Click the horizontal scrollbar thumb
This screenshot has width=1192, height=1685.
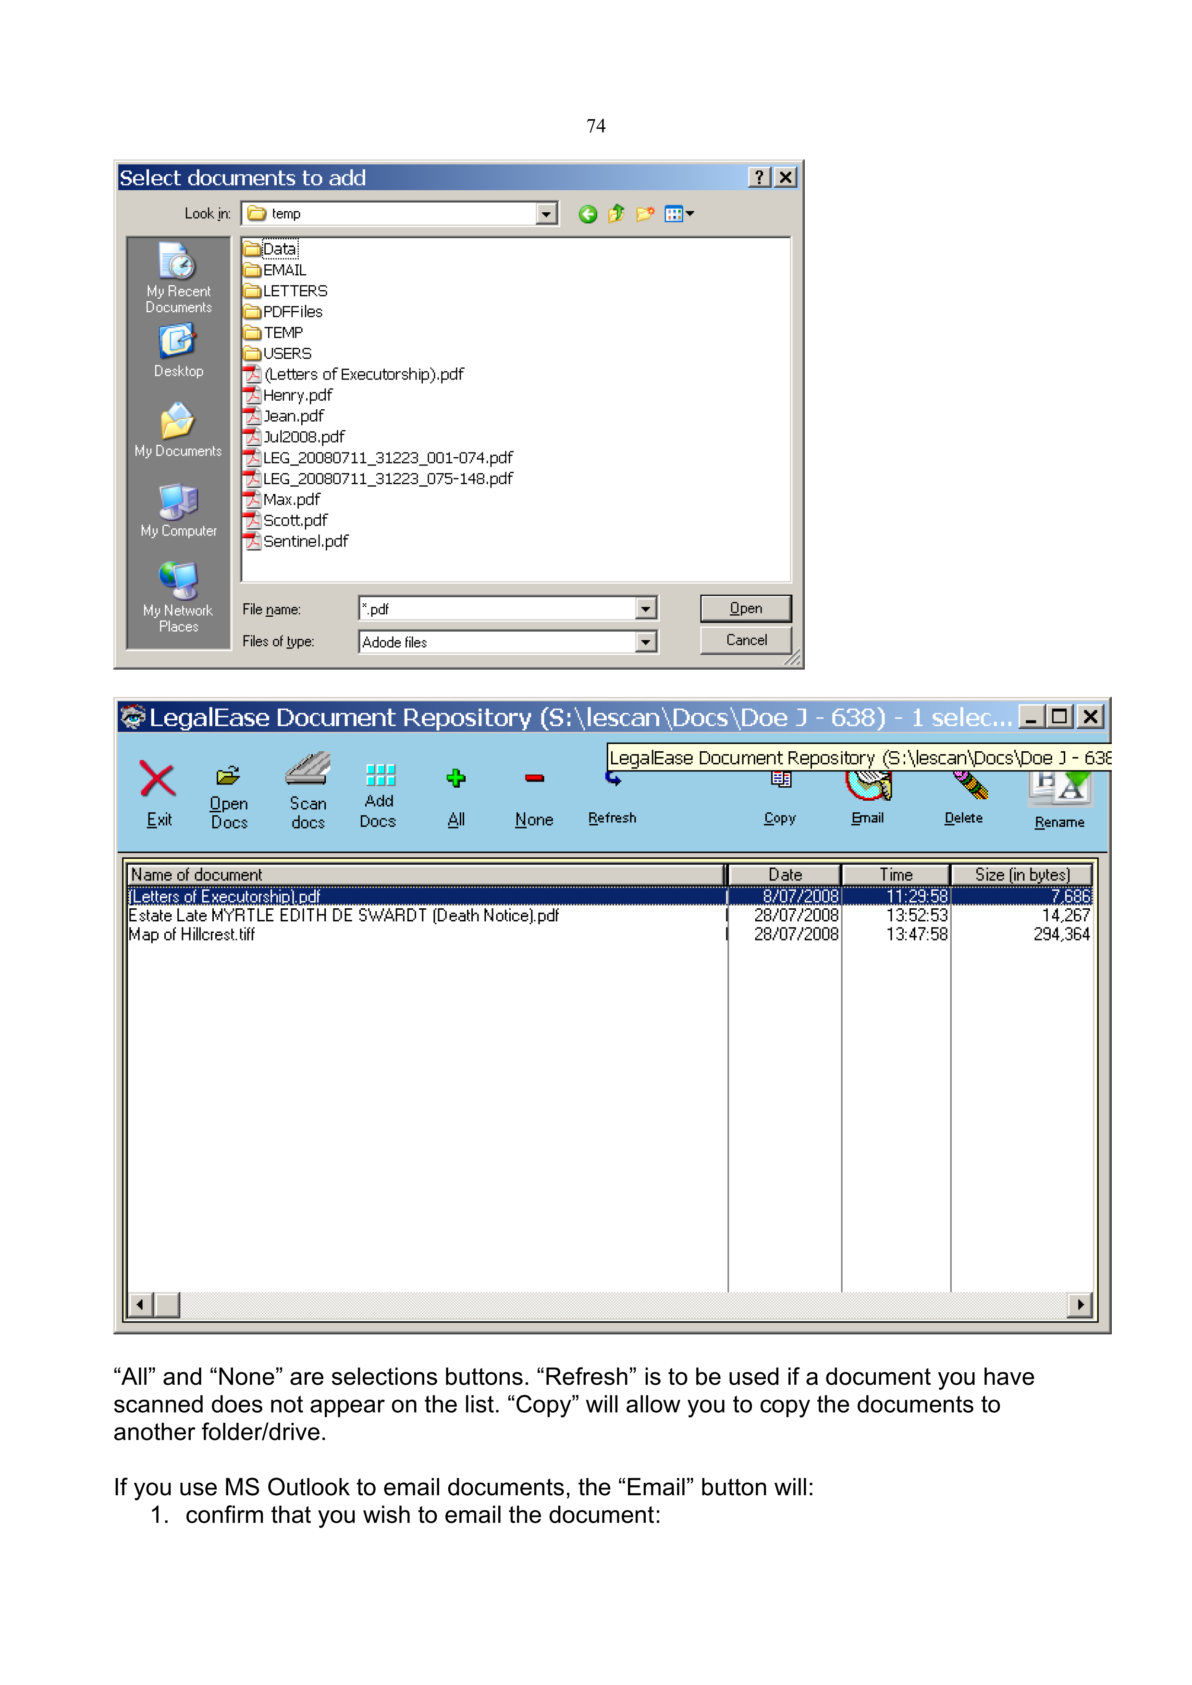click(167, 1305)
